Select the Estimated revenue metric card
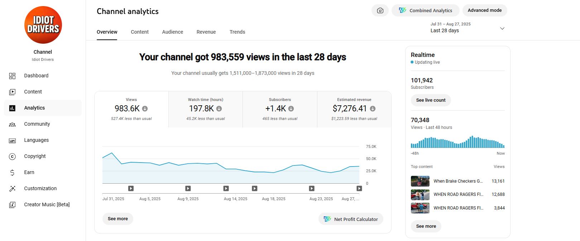The height and width of the screenshot is (241, 580). point(354,109)
